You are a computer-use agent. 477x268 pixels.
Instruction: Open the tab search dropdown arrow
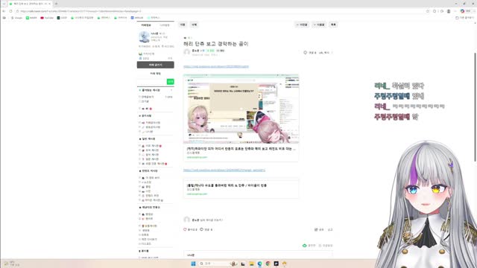click(x=4, y=4)
